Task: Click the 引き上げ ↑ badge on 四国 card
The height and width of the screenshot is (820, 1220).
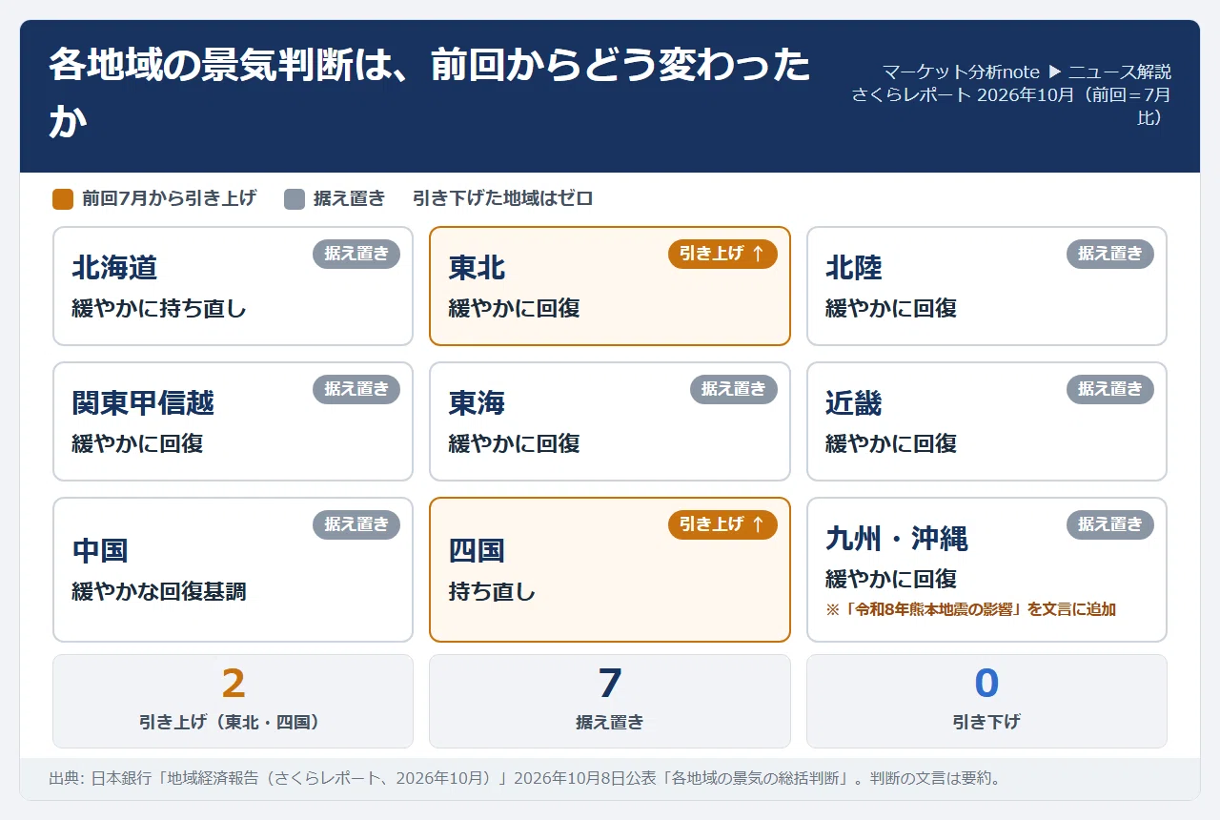Action: (722, 524)
